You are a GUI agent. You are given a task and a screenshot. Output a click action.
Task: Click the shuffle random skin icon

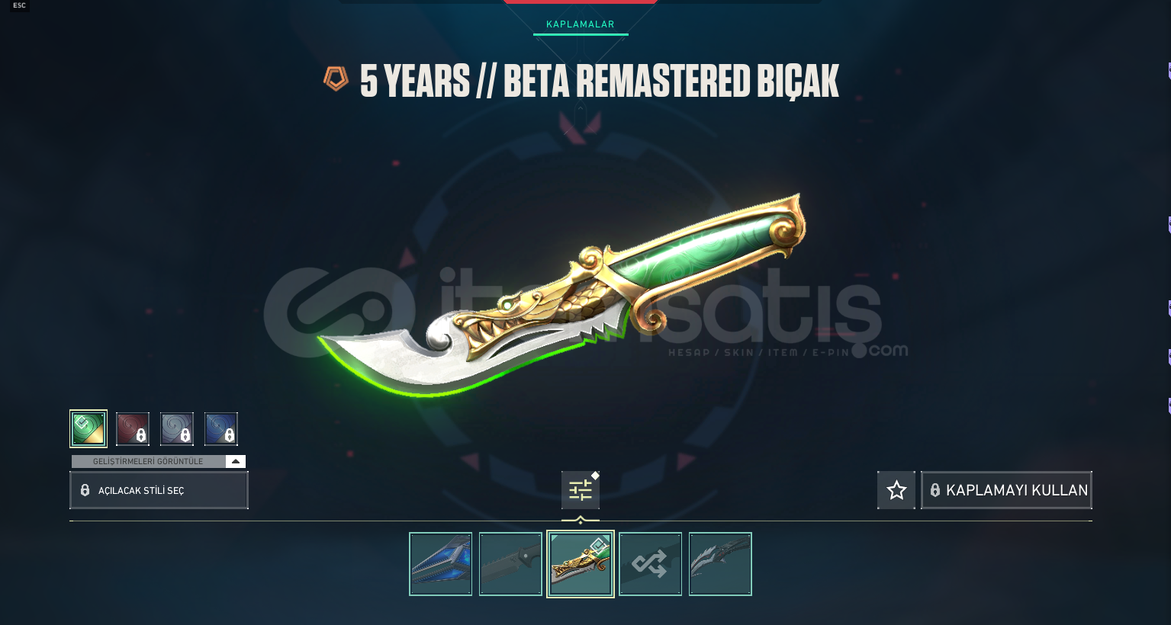(x=650, y=564)
